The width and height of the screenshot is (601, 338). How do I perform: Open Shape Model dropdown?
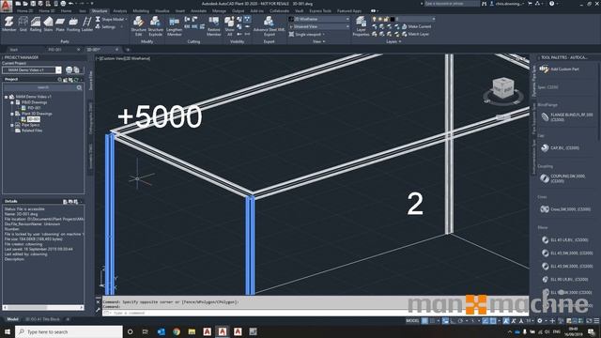tap(111, 19)
